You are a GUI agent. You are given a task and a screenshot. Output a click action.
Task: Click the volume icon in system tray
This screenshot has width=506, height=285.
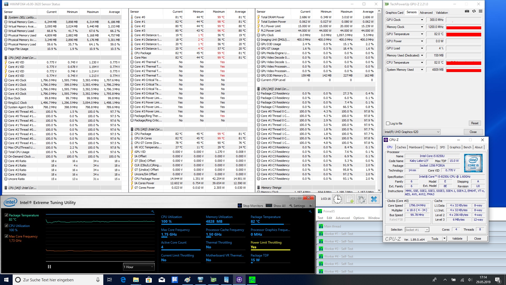coord(470,280)
